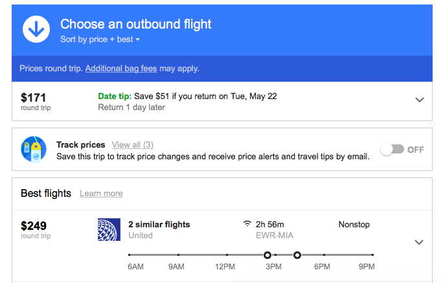Screen dimensions: 443x283
Task: Select the 2 similar flights United entry
Action: (159, 230)
